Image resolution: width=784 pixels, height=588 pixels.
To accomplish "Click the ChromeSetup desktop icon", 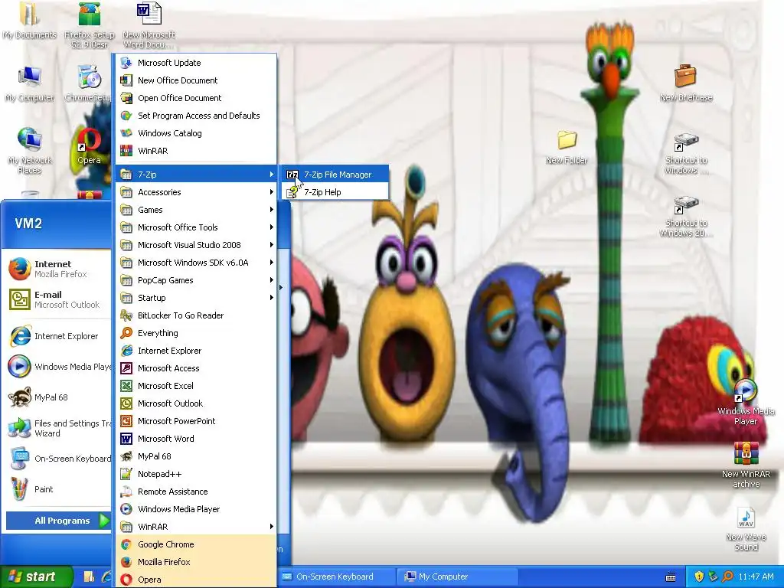I will pyautogui.click(x=89, y=83).
